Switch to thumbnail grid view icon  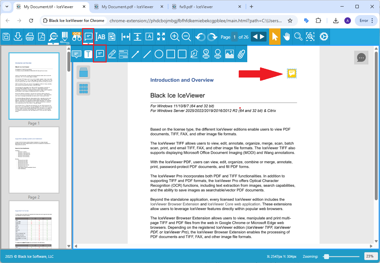point(83,88)
